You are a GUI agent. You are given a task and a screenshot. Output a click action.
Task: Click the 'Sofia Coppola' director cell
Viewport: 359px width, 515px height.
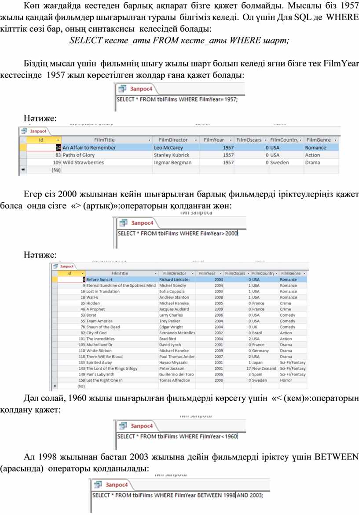[x=177, y=291]
